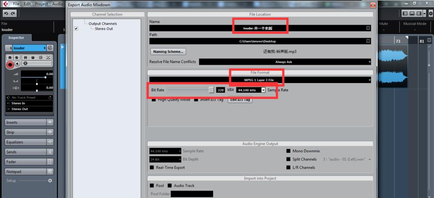Expand the Sends section in Inspector
Image resolution: width=434 pixels, height=198 pixels.
pyautogui.click(x=26, y=152)
